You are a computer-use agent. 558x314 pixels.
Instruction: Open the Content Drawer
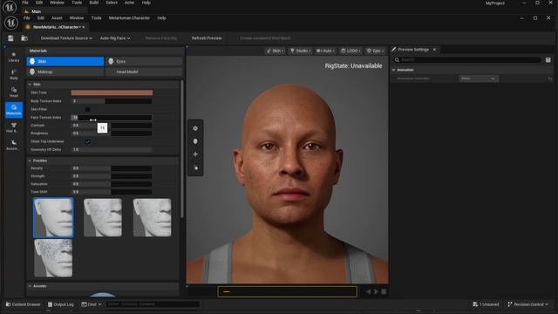coord(24,304)
